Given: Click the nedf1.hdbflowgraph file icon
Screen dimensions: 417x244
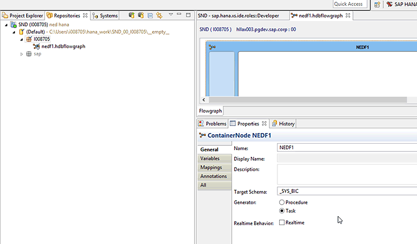Looking at the screenshot, I should point(37,47).
